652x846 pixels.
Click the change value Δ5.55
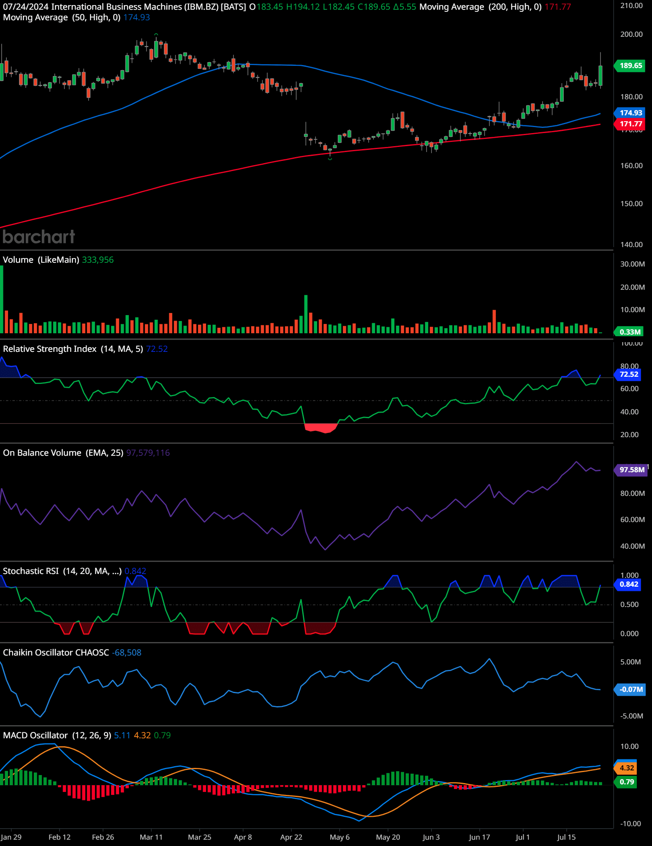tap(405, 7)
